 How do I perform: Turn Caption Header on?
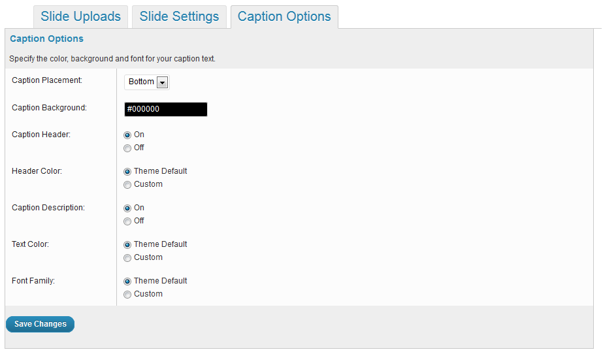click(127, 135)
